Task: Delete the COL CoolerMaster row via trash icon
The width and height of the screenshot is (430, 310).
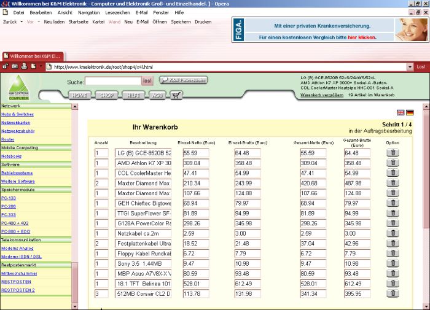Action: 393,172
